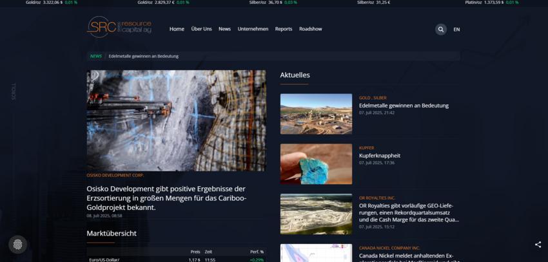Click the SRC Swiss Resource Capital logo
The width and height of the screenshot is (548, 262).
(x=119, y=27)
